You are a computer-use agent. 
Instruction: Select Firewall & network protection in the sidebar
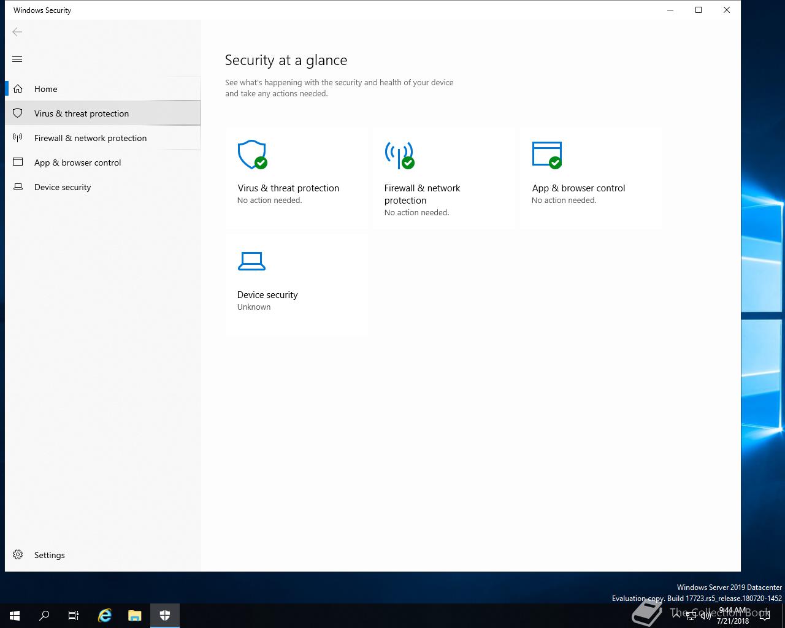(103, 138)
